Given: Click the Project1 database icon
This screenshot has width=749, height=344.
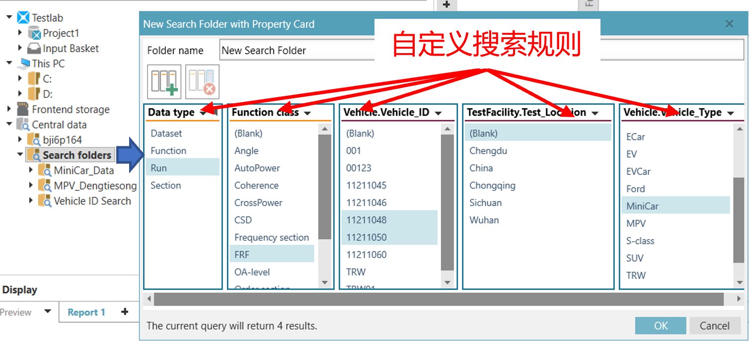Looking at the screenshot, I should 34,33.
